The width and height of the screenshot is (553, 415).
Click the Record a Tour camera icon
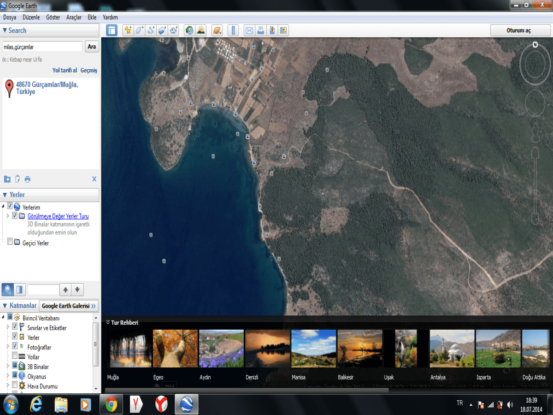coord(174,30)
